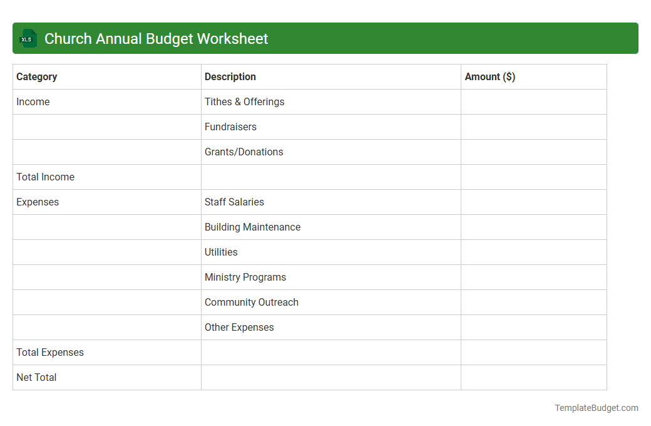This screenshot has width=651, height=426.
Task: Click the Amount field for Tithes & Offerings
Action: pyautogui.click(x=533, y=101)
